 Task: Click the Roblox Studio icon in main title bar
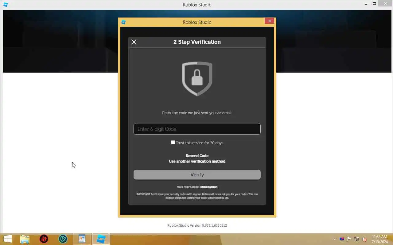coord(5,5)
